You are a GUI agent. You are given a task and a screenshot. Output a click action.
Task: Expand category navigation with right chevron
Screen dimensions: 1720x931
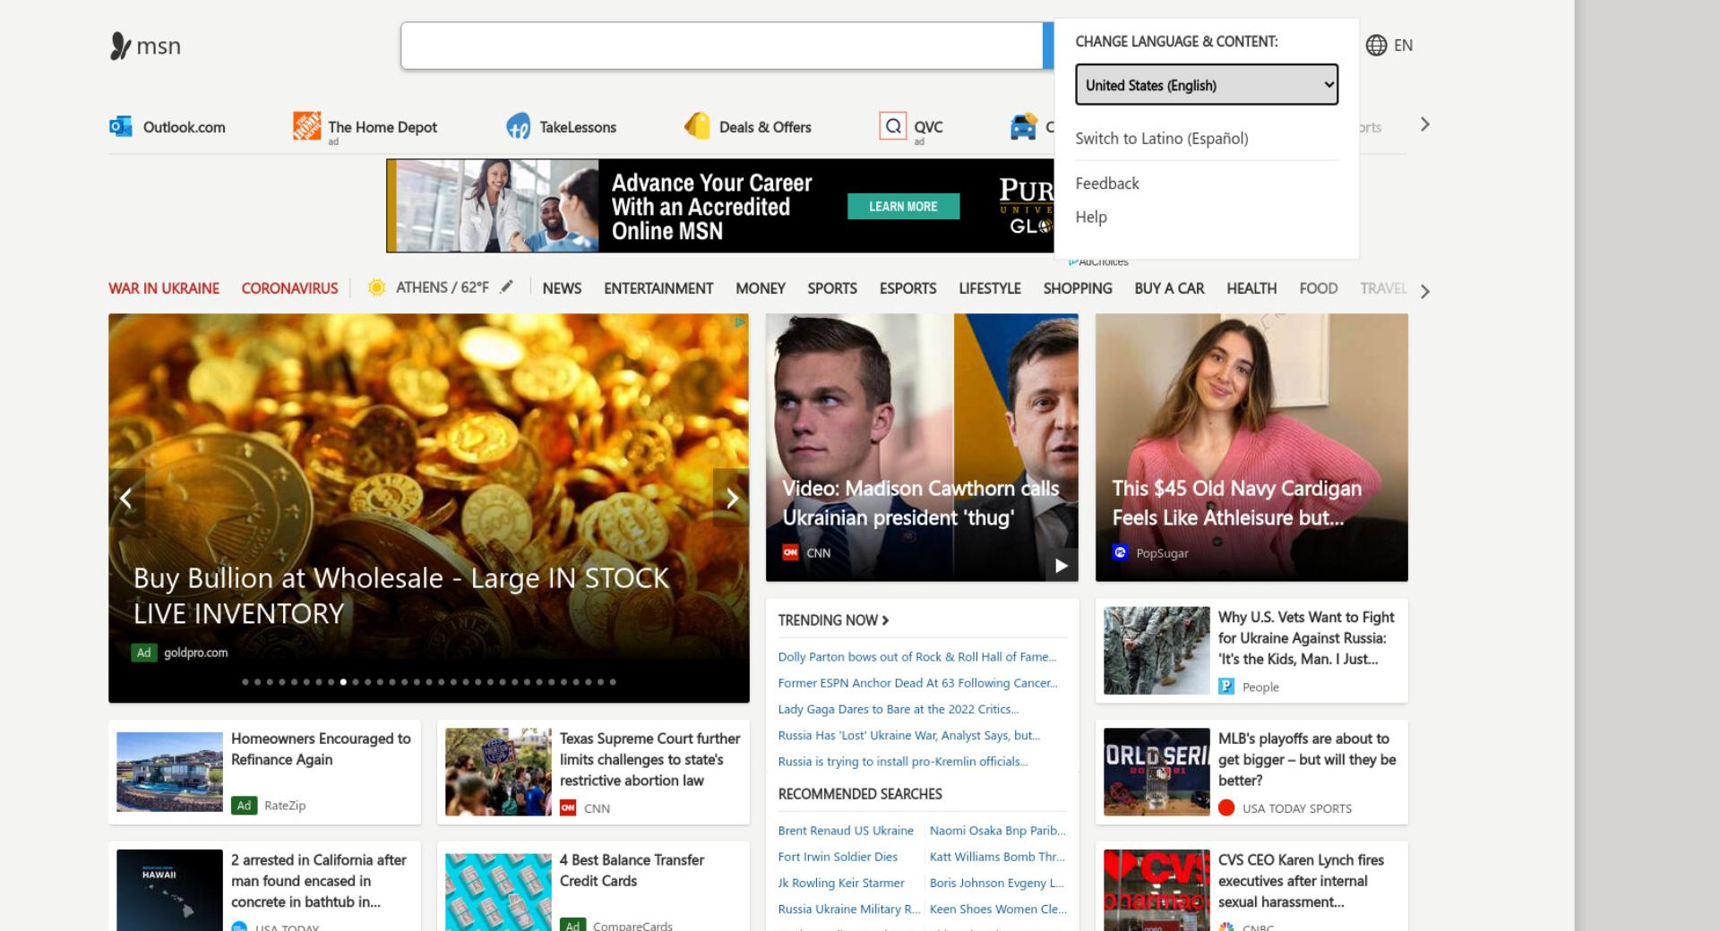coord(1424,291)
